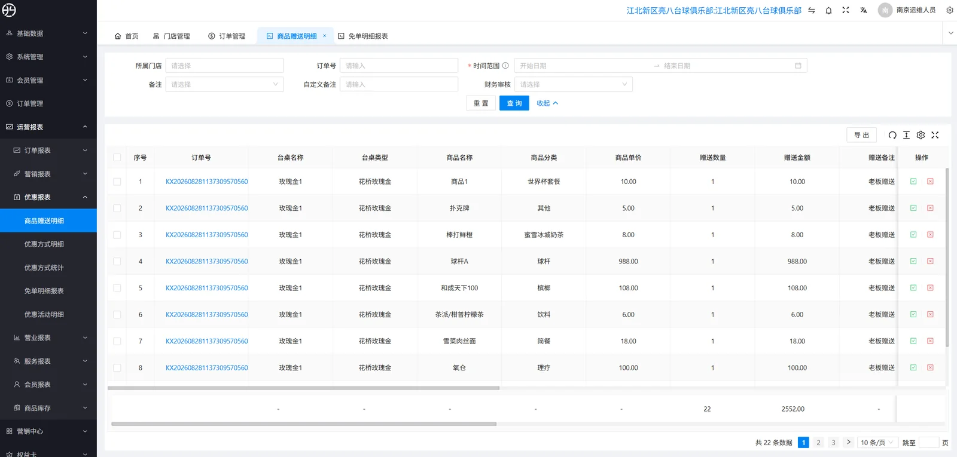
Task: Click green approve icon in row 3
Action: [x=913, y=235]
